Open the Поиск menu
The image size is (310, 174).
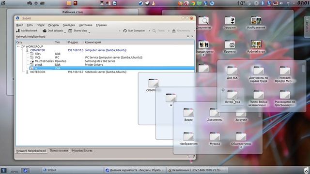(x=41, y=25)
